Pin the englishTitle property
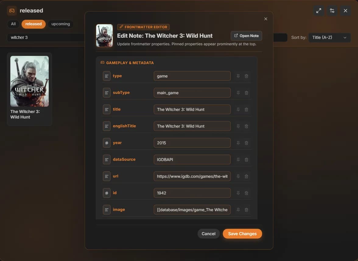Viewport: 358px width, 261px height. tap(238, 126)
